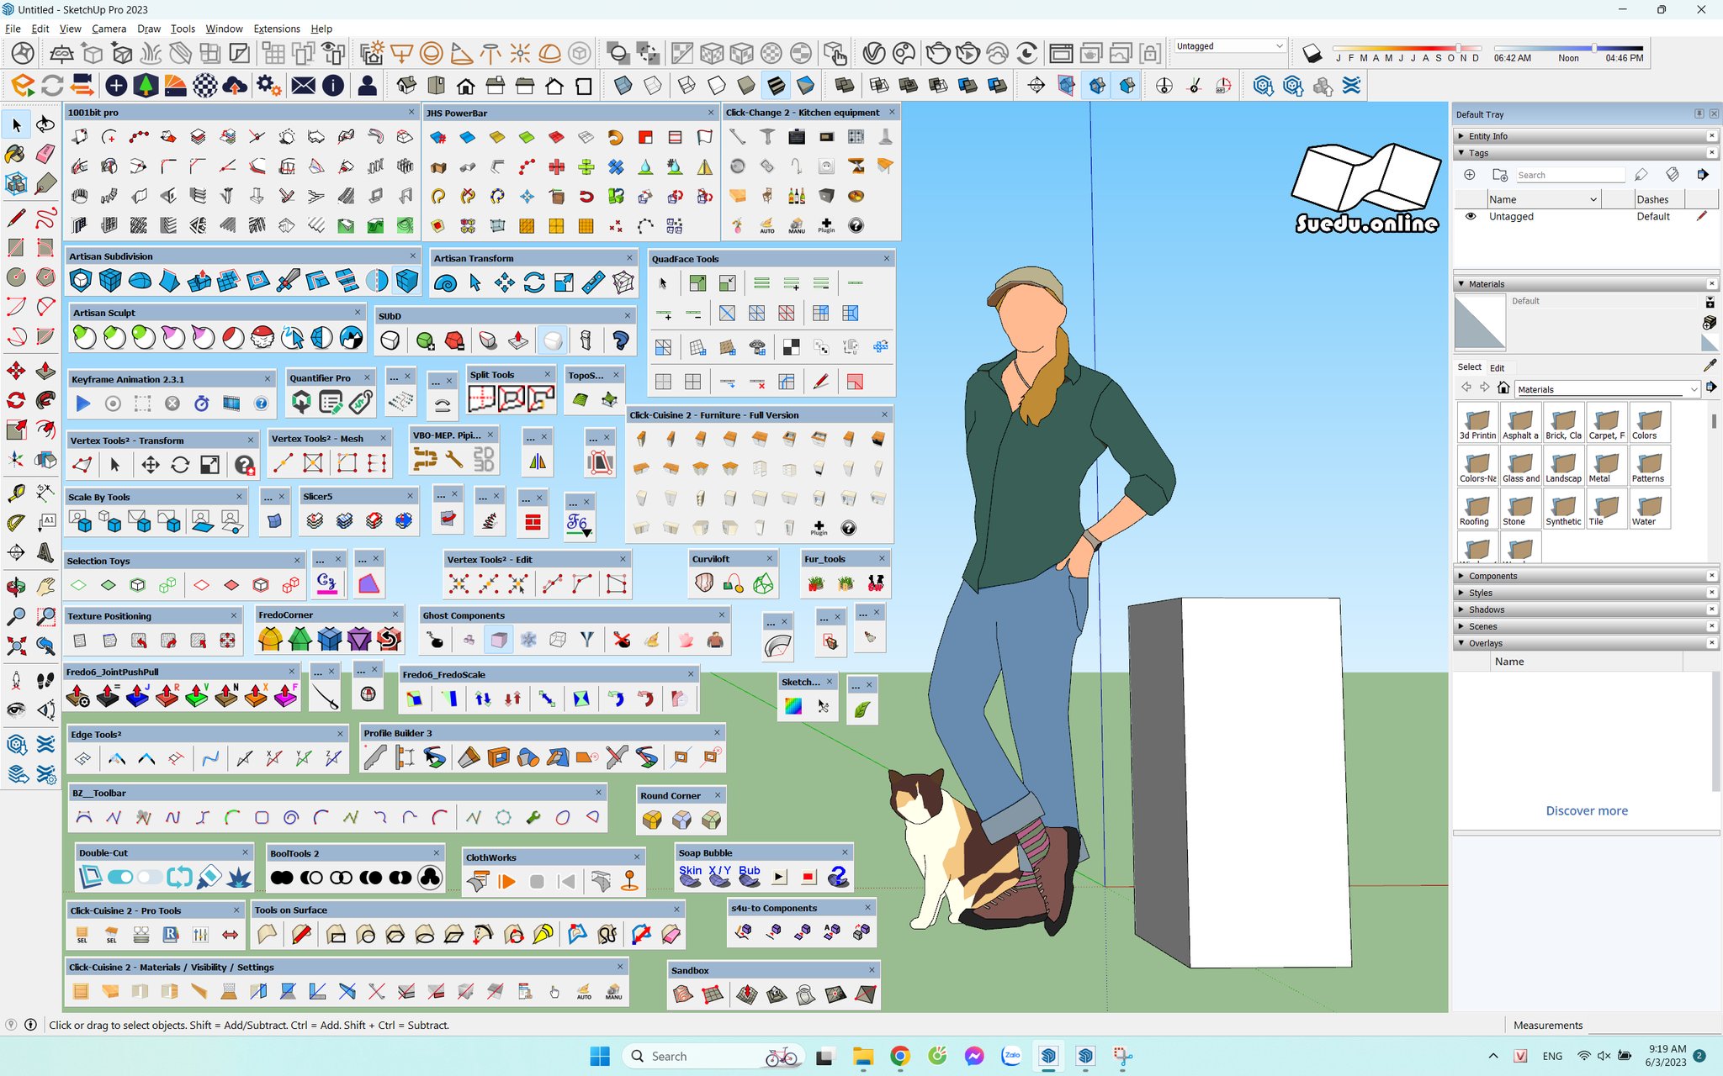Switch to the Edit tab in Materials
This screenshot has height=1076, width=1723.
[x=1497, y=367]
